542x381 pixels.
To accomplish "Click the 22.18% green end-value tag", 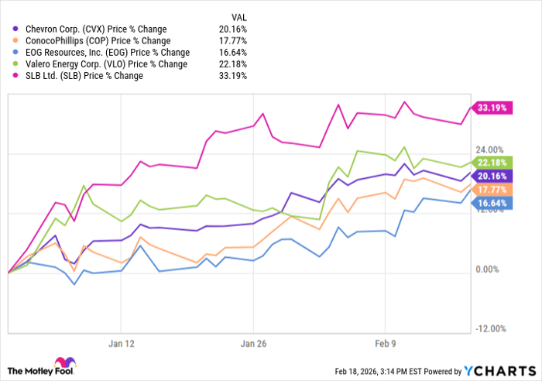I will tap(490, 162).
